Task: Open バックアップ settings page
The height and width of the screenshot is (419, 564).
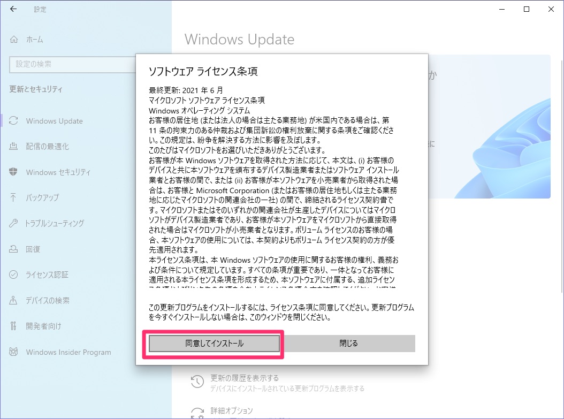Action: pyautogui.click(x=42, y=197)
